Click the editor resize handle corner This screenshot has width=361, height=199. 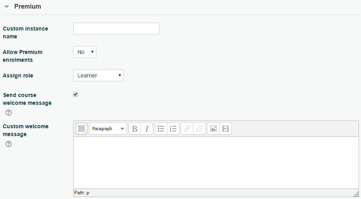(x=356, y=194)
